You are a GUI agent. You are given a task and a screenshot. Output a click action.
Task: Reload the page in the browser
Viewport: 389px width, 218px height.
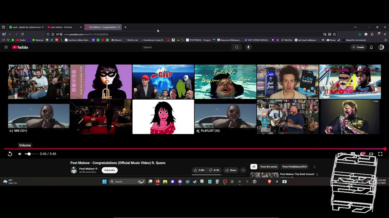[22, 34]
